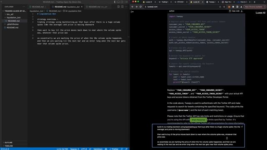Select language mode Markdown in status bar
267x150 pixels.
(98, 149)
